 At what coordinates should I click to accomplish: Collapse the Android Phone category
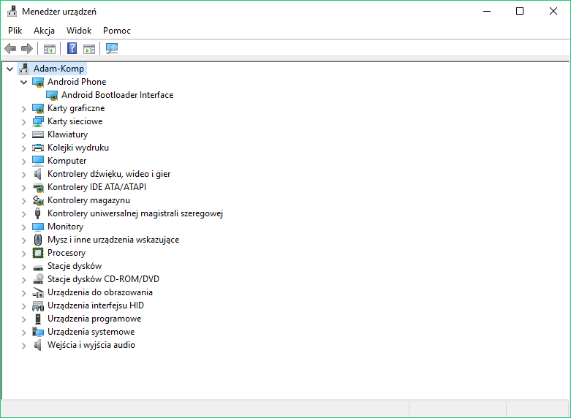coord(23,82)
